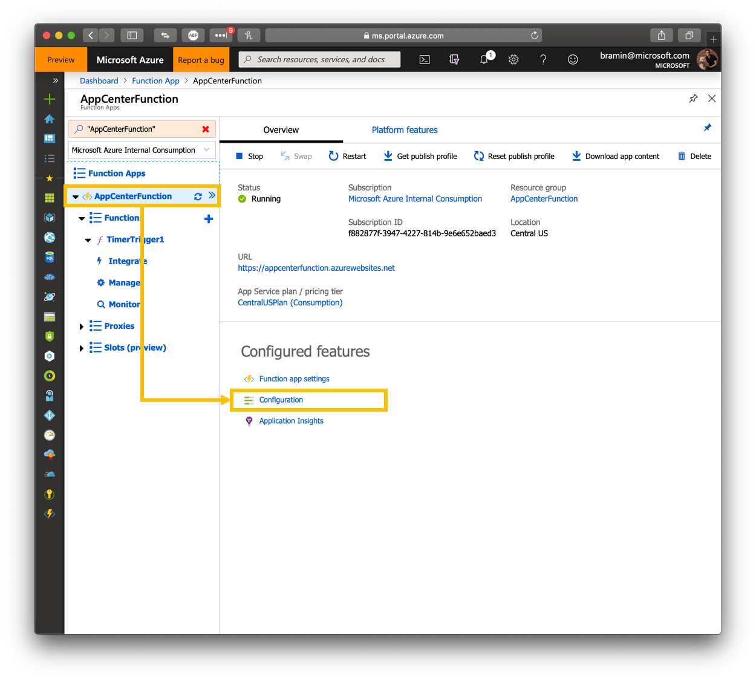Open Cloud Shell terminal icon

[425, 59]
